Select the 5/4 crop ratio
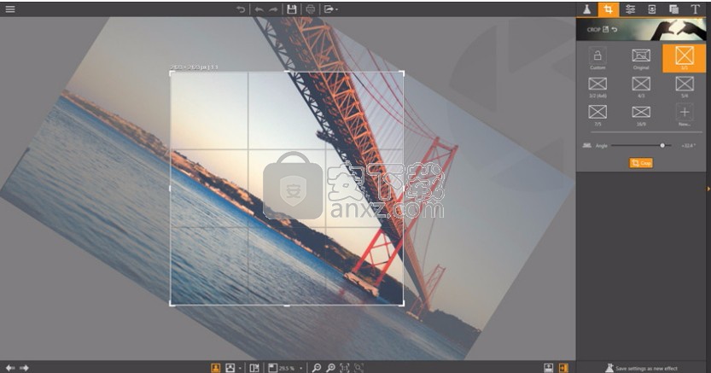The image size is (711, 373). (685, 87)
